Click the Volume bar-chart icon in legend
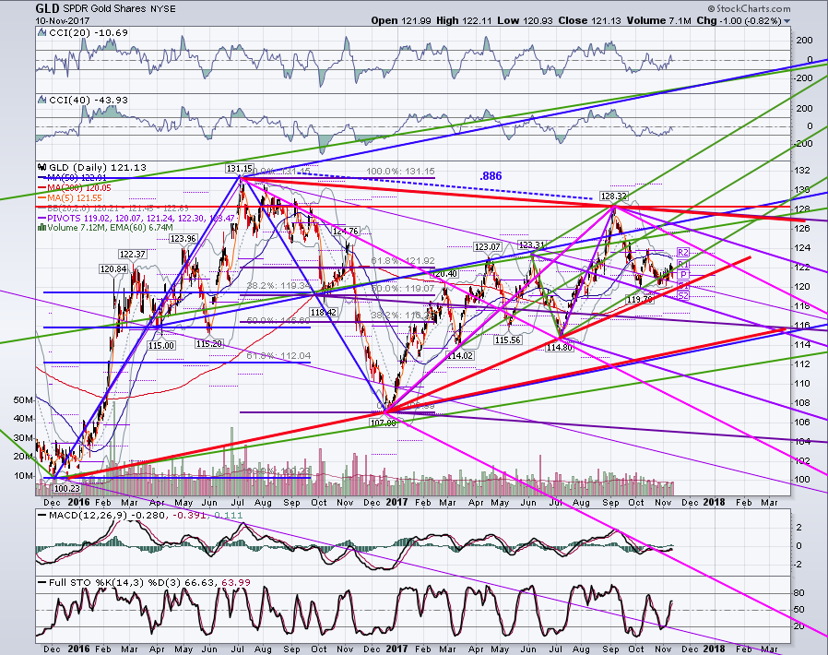Screen dimensions: 828x655 tap(41, 228)
